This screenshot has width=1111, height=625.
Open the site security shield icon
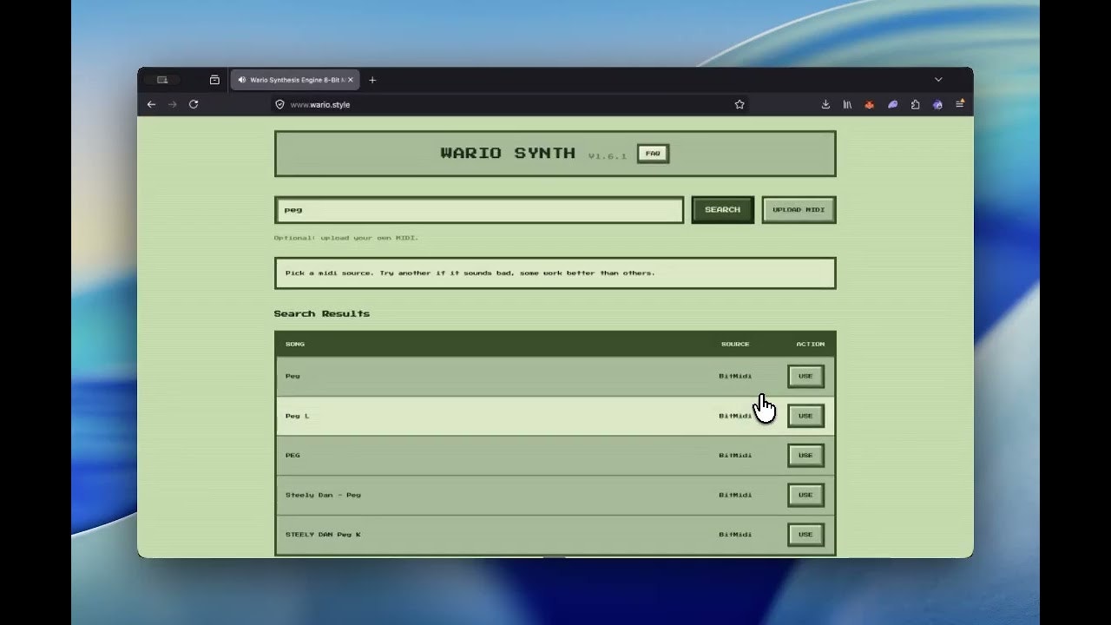pos(279,104)
